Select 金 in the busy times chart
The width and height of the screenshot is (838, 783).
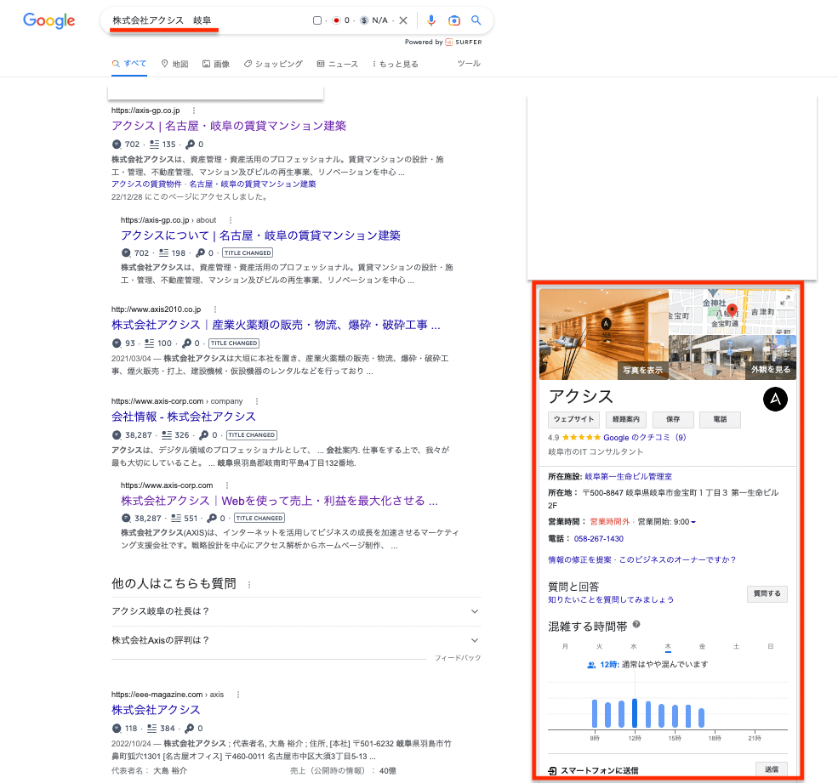(702, 646)
